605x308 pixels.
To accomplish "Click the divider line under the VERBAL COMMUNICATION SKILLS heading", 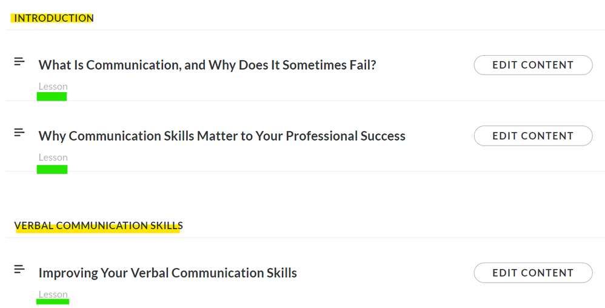I will (303, 238).
